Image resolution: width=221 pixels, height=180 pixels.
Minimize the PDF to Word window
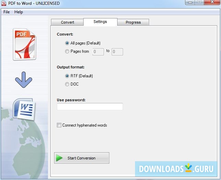click(190, 2)
